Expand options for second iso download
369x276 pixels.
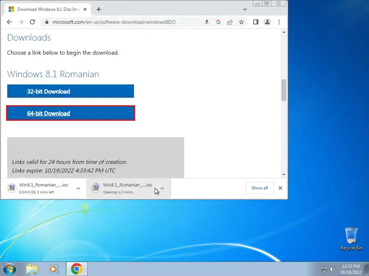point(162,188)
